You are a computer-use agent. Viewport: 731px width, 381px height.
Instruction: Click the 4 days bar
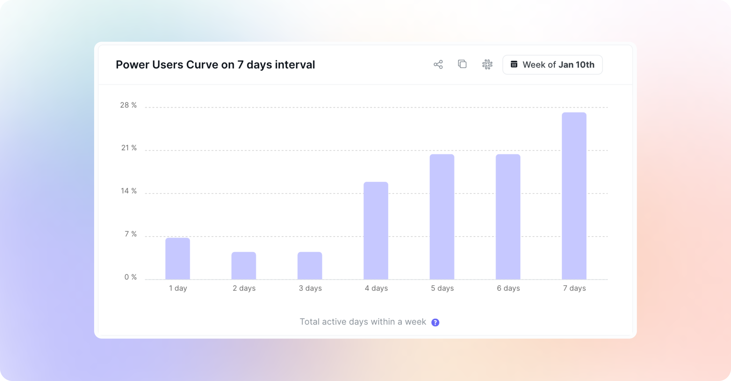tap(376, 230)
